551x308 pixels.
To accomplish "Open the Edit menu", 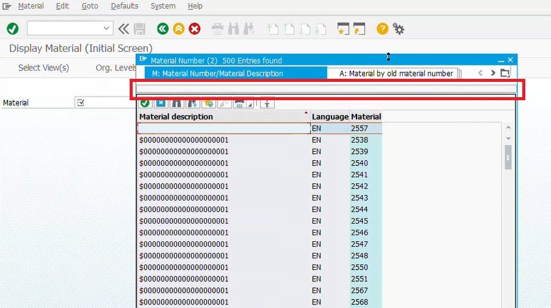I will [x=62, y=6].
